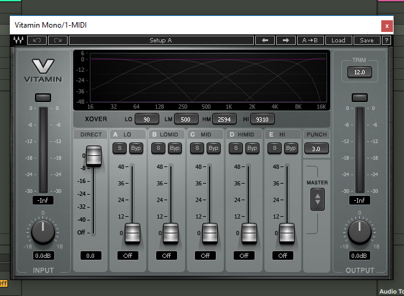Close the Vitamin plugin window
The width and height of the screenshot is (404, 296).
387,26
